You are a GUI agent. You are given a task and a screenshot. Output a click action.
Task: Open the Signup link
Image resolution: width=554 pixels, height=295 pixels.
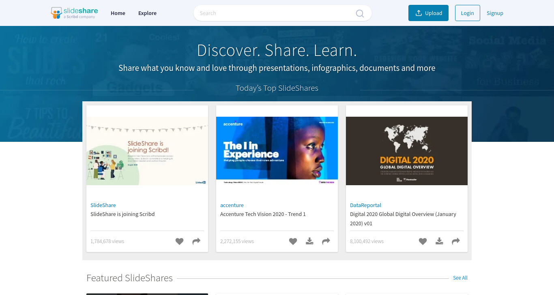(x=495, y=13)
